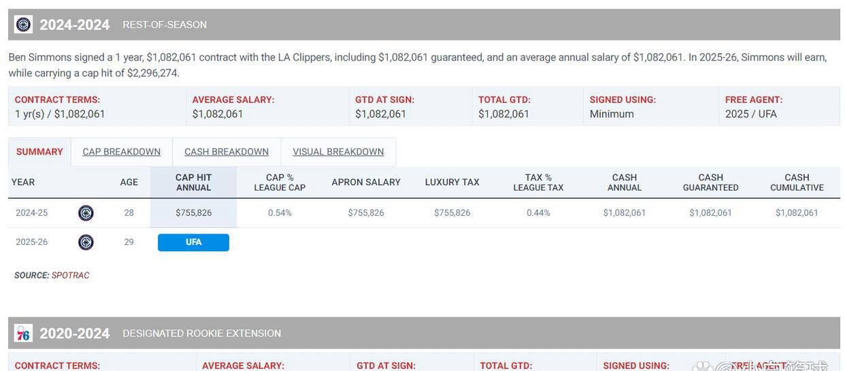
Task: Open the Spotrac source link
Action: point(70,276)
